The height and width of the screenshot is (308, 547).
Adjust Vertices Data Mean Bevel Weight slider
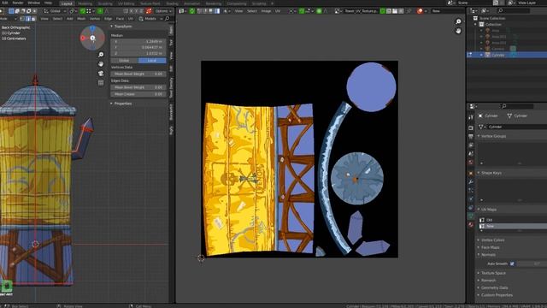[x=138, y=74]
